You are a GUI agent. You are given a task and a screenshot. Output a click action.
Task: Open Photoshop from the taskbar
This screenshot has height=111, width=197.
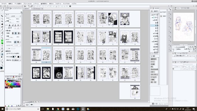point(78,109)
